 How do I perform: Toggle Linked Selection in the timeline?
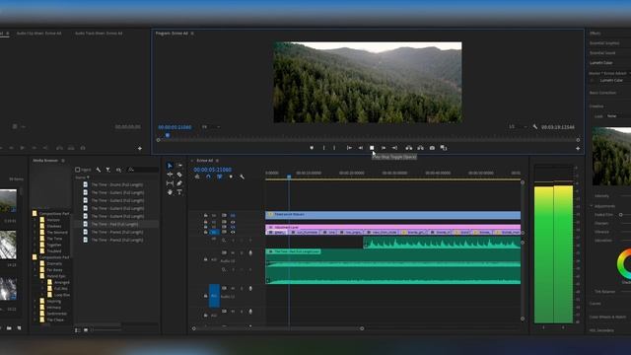click(219, 177)
